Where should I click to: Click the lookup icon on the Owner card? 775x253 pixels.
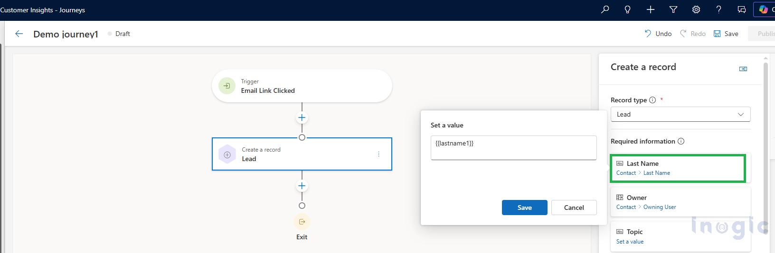click(x=620, y=198)
